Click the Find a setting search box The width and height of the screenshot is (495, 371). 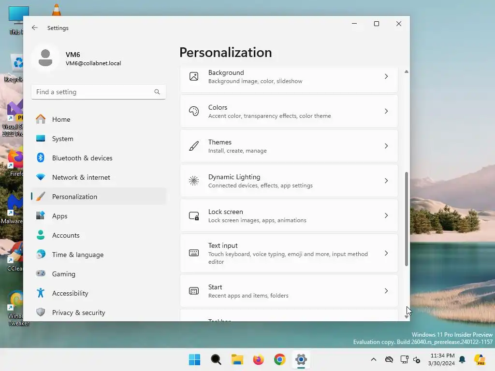99,92
